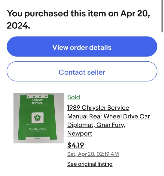Image resolution: width=164 pixels, height=176 pixels.
Task: Open the 1989 Chrysler Service Manual title link
Action: pyautogui.click(x=98, y=108)
